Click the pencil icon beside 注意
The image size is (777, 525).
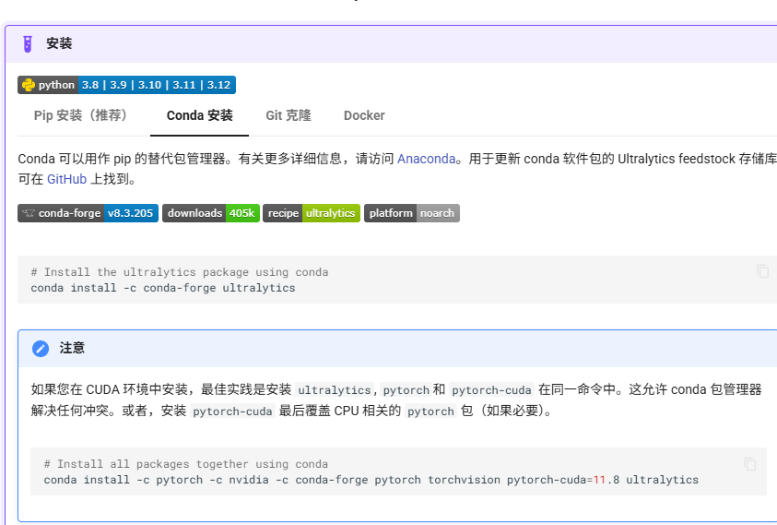point(41,349)
